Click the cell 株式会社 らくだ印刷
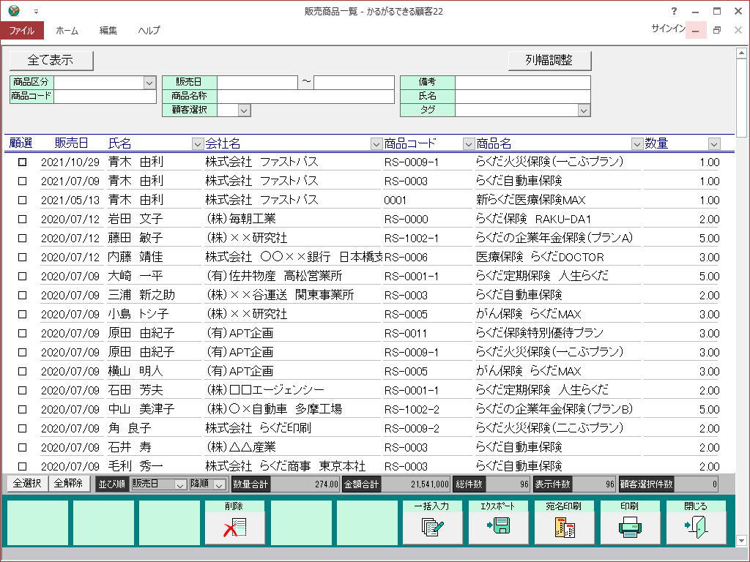The width and height of the screenshot is (750, 562). [x=259, y=428]
